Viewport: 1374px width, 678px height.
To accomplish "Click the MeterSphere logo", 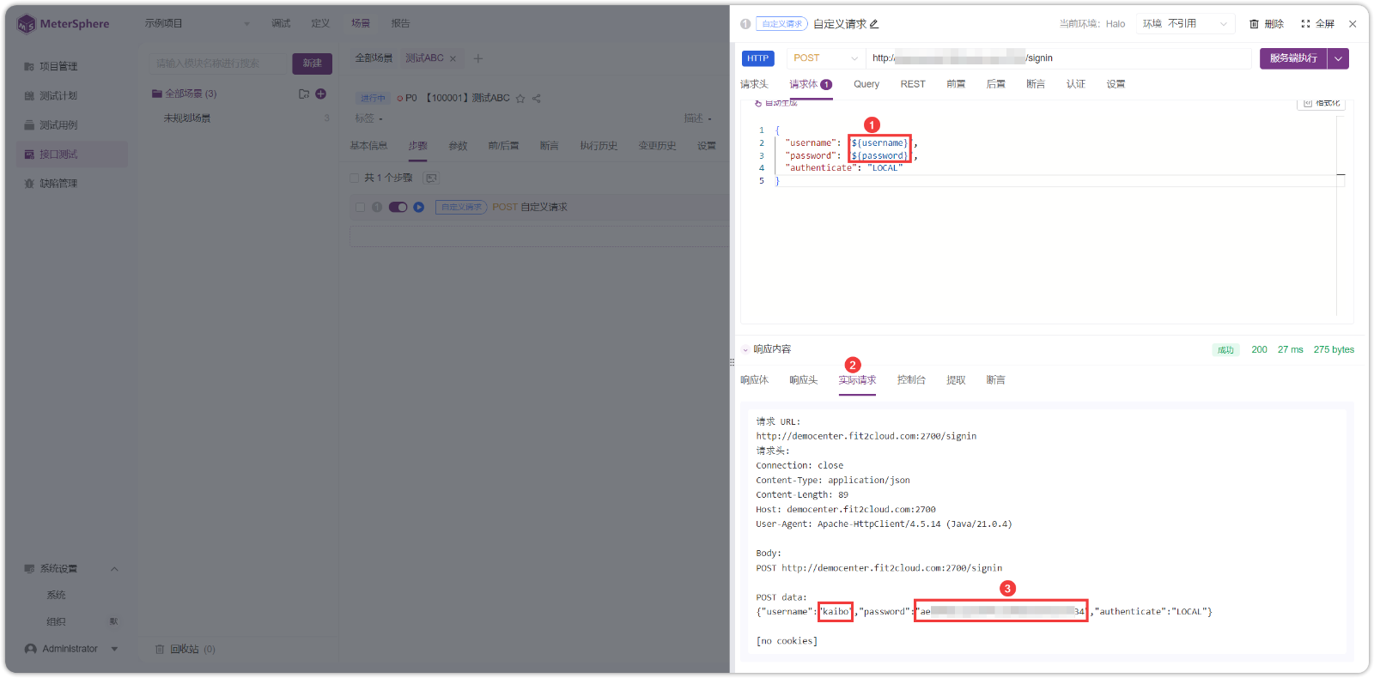I will click(x=64, y=24).
